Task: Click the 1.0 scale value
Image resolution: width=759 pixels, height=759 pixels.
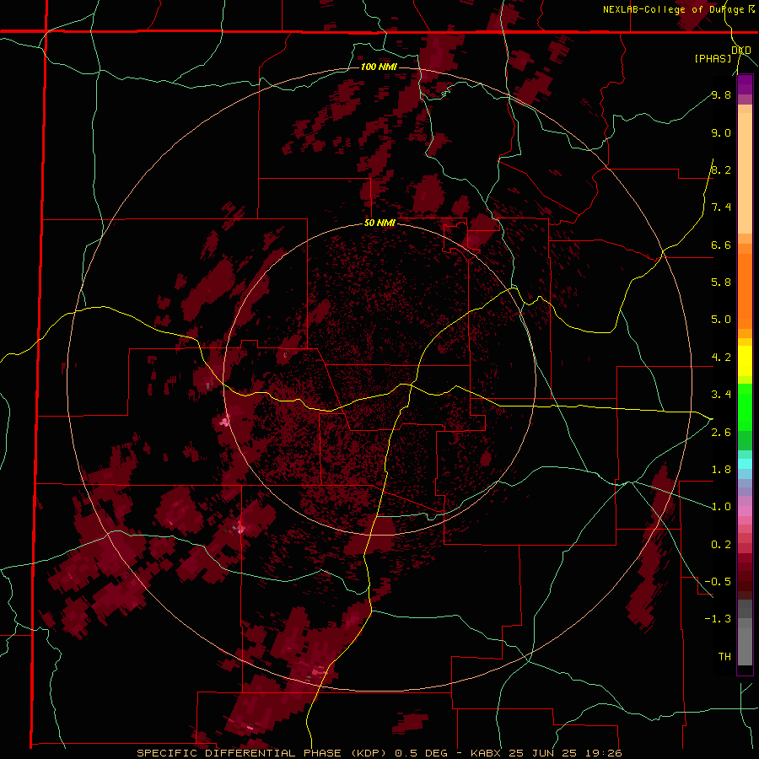Action: pyautogui.click(x=721, y=506)
